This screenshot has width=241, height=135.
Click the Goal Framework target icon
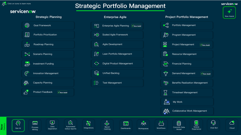[x=27, y=25]
